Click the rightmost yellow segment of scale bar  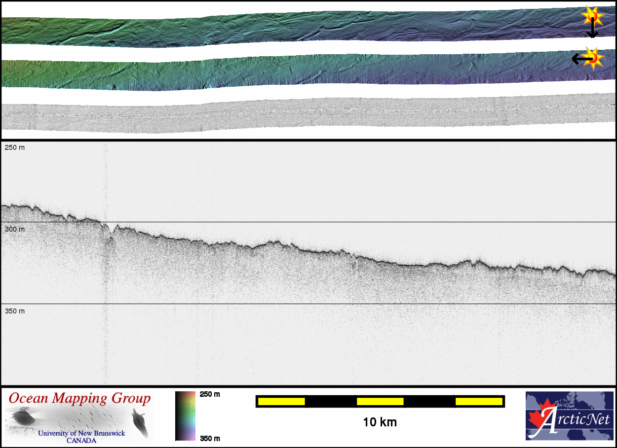[479, 402]
